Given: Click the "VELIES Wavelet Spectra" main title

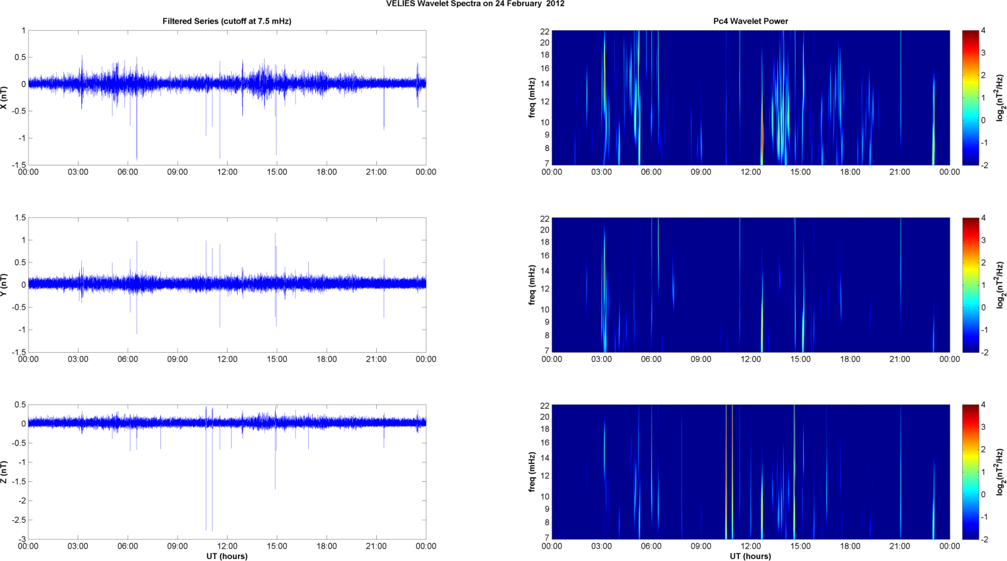Looking at the screenshot, I should 475,4.
